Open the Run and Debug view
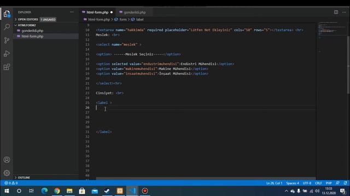350x196 pixels. [7, 53]
